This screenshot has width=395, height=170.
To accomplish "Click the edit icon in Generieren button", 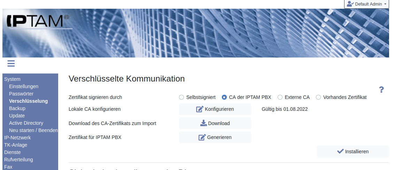I will coord(202,137).
